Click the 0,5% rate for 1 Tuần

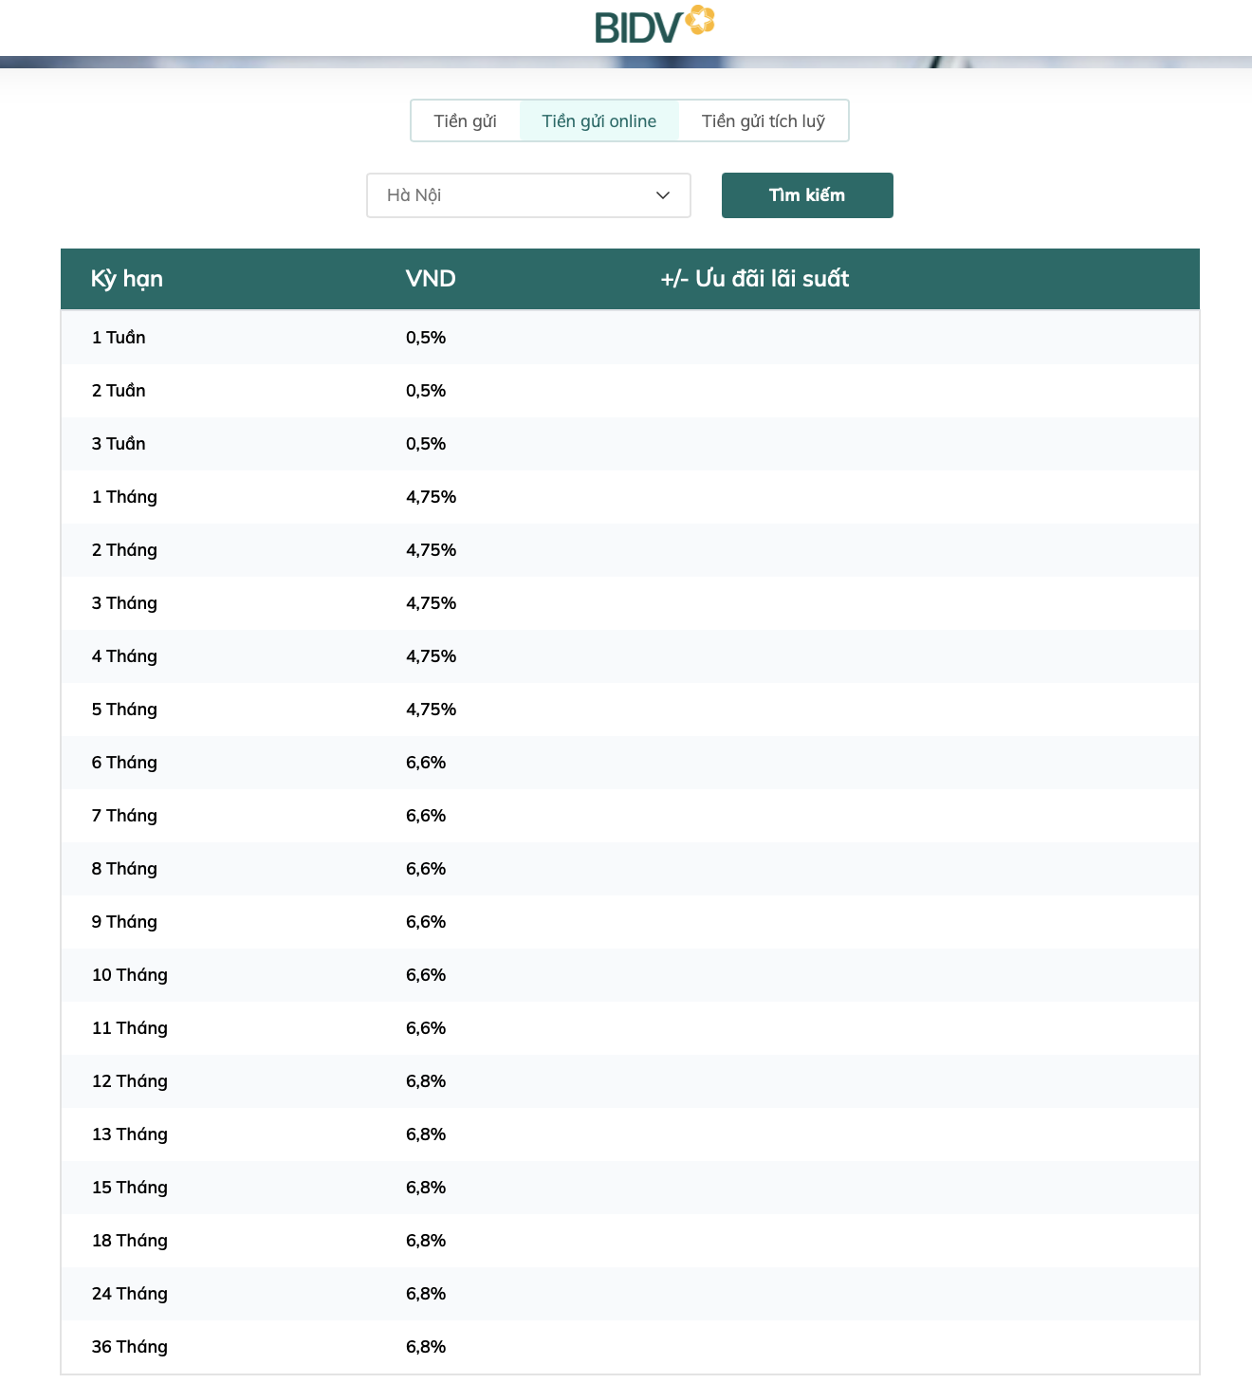tap(426, 338)
